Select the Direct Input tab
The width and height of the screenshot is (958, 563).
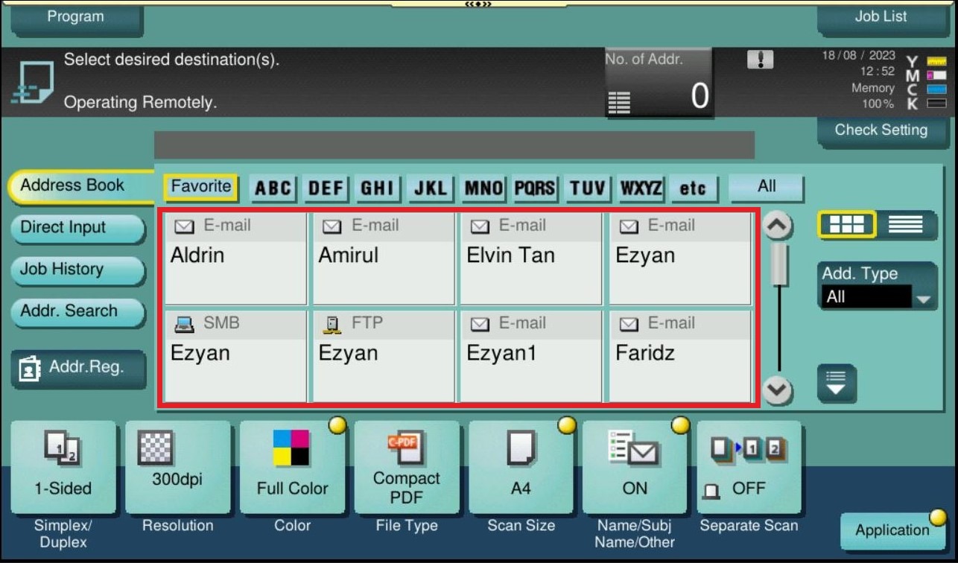(x=76, y=228)
